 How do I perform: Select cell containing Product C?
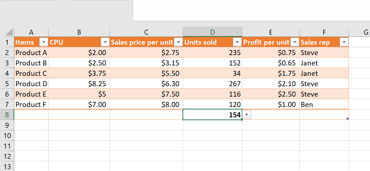pyautogui.click(x=31, y=73)
